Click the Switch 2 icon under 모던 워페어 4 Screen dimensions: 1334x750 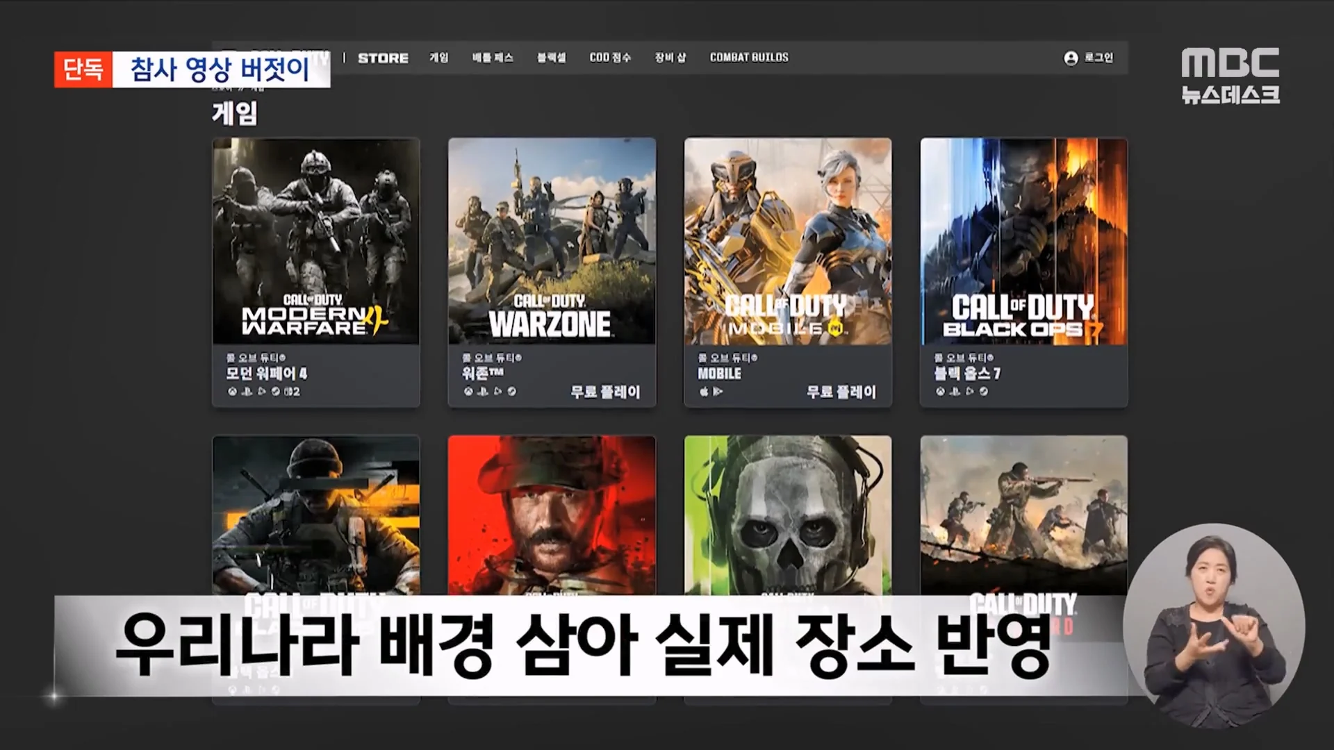pyautogui.click(x=292, y=392)
